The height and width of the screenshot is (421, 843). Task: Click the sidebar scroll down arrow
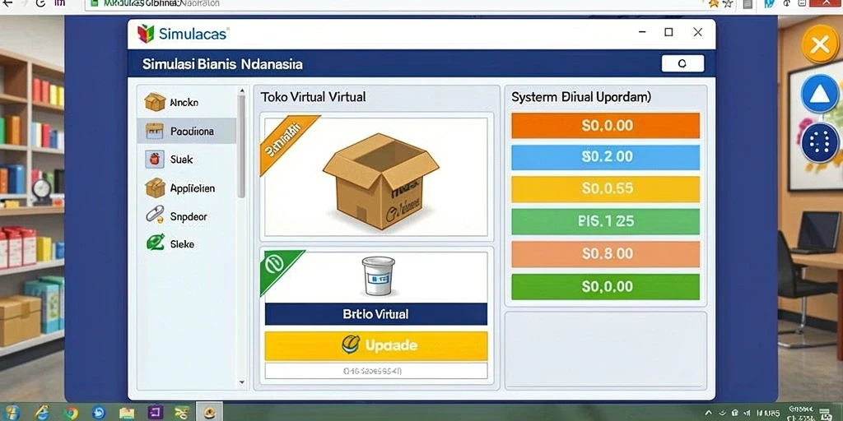(x=242, y=382)
